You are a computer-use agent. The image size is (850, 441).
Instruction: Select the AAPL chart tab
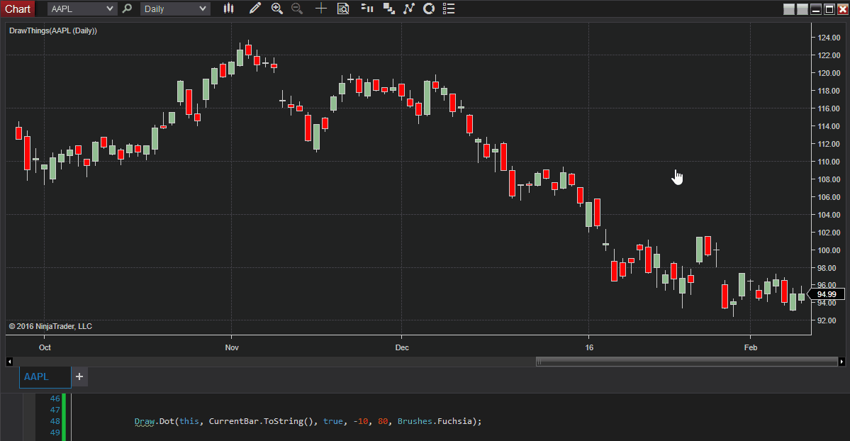tap(45, 377)
